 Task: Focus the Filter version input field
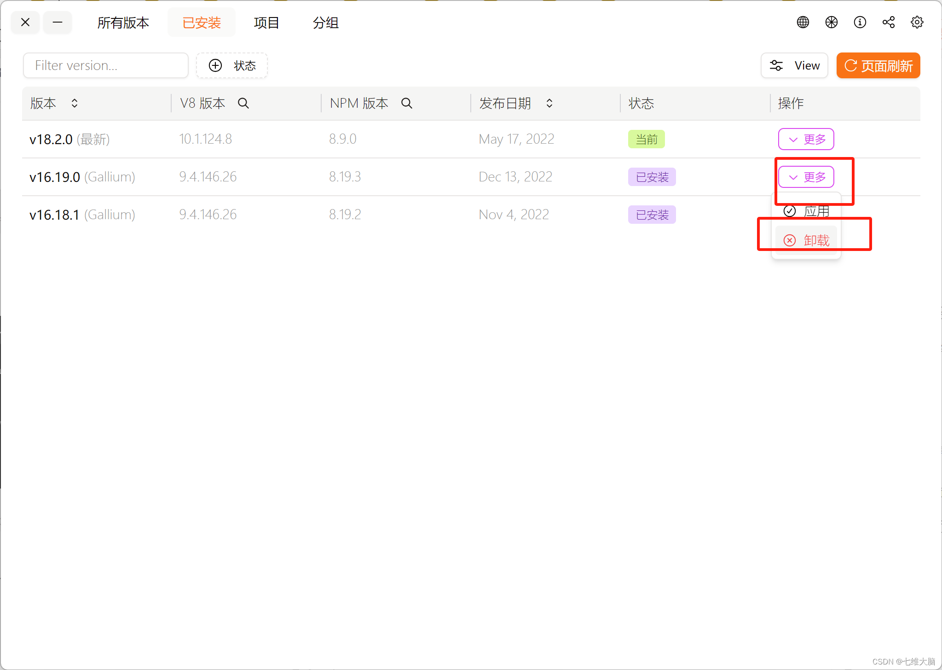[x=106, y=65]
